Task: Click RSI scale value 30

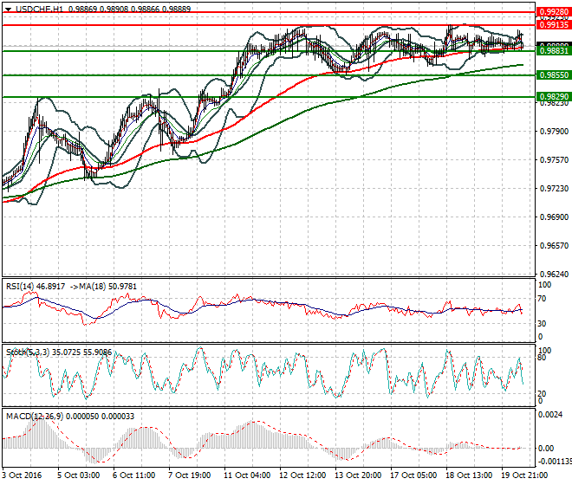Action: (x=542, y=323)
